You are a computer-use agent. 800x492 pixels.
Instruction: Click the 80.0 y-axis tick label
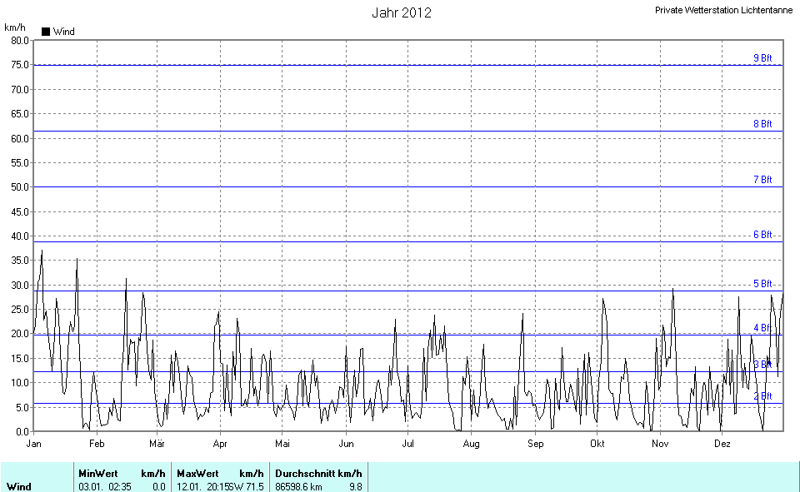[19, 40]
